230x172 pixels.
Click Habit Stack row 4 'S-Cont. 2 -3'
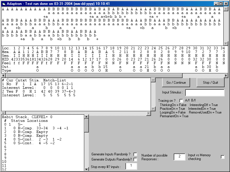point(33,139)
